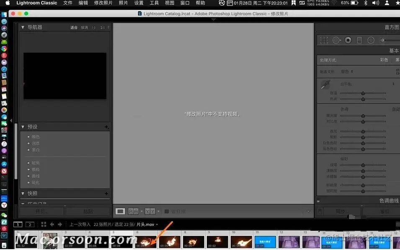400x250 pixels.
Task: Open Lightroom Lr icon in dock
Action: pos(4,235)
